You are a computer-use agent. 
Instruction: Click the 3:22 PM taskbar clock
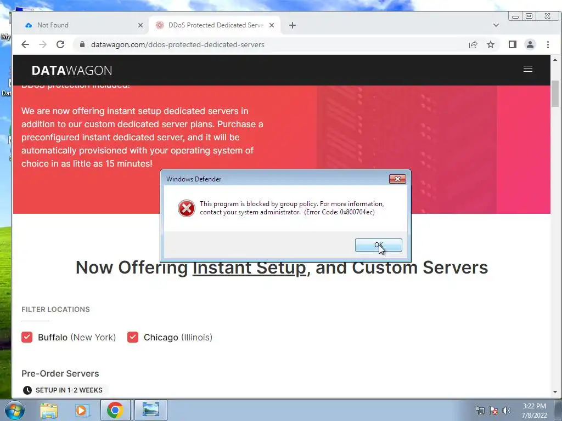[534, 411]
